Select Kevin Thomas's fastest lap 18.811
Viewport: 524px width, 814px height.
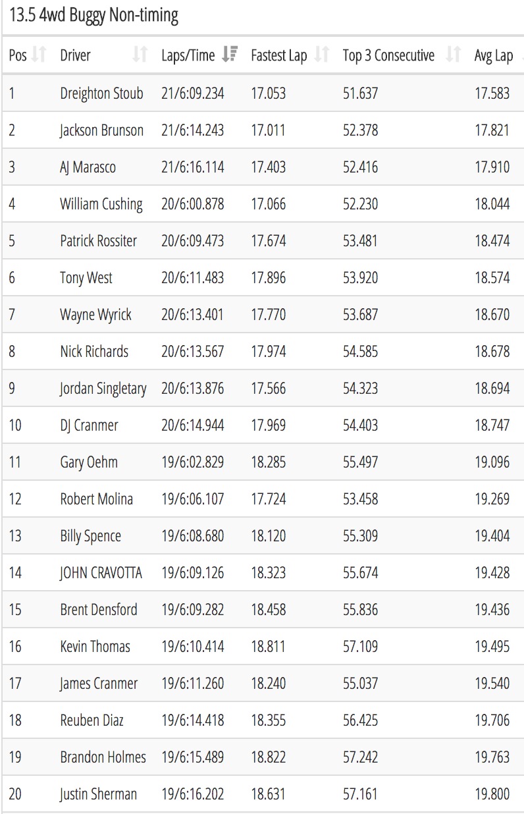(268, 647)
